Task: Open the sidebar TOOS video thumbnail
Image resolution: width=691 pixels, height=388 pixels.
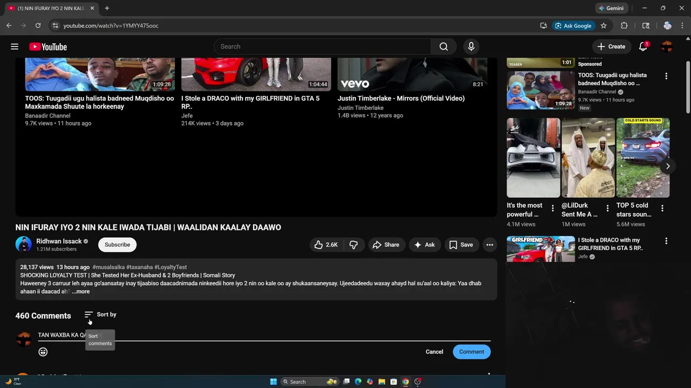Action: coord(540,90)
